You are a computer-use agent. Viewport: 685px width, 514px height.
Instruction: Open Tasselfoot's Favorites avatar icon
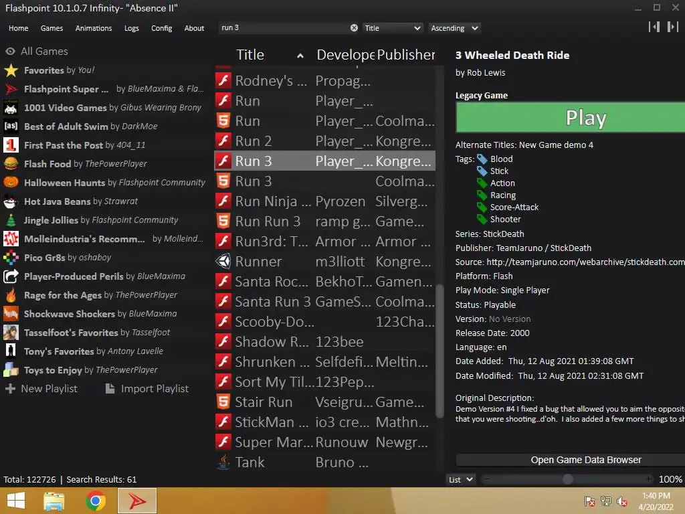pyautogui.click(x=11, y=333)
